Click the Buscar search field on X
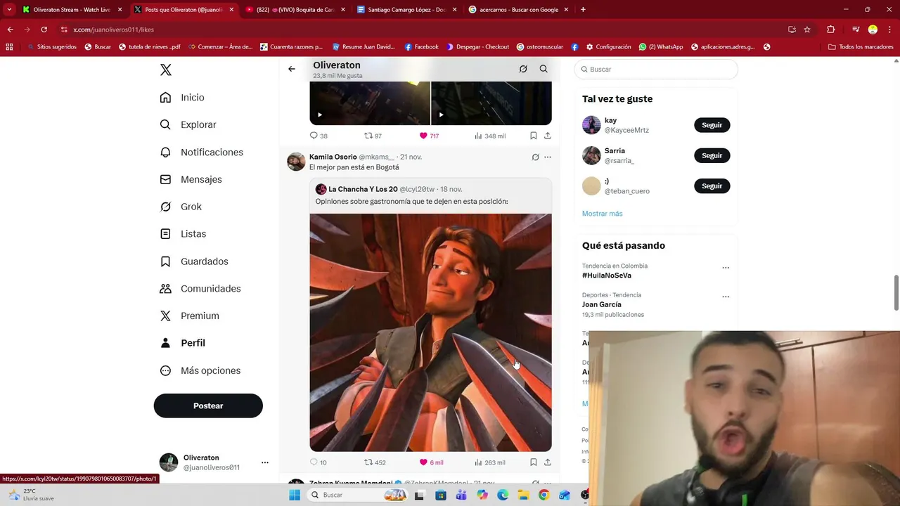 (x=656, y=69)
